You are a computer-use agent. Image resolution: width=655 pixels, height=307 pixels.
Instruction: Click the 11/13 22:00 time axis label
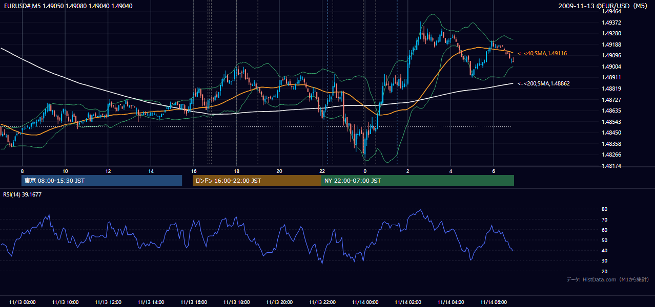322,302
